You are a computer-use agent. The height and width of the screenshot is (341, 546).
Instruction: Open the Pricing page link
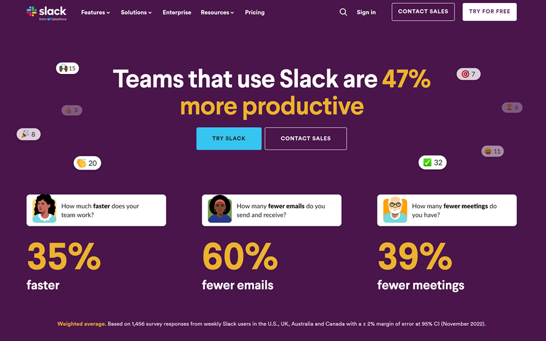[255, 13]
